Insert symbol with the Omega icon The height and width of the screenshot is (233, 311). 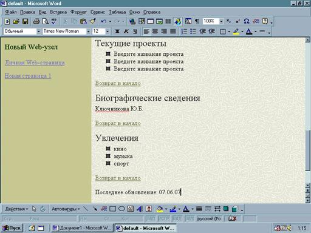pos(246,21)
